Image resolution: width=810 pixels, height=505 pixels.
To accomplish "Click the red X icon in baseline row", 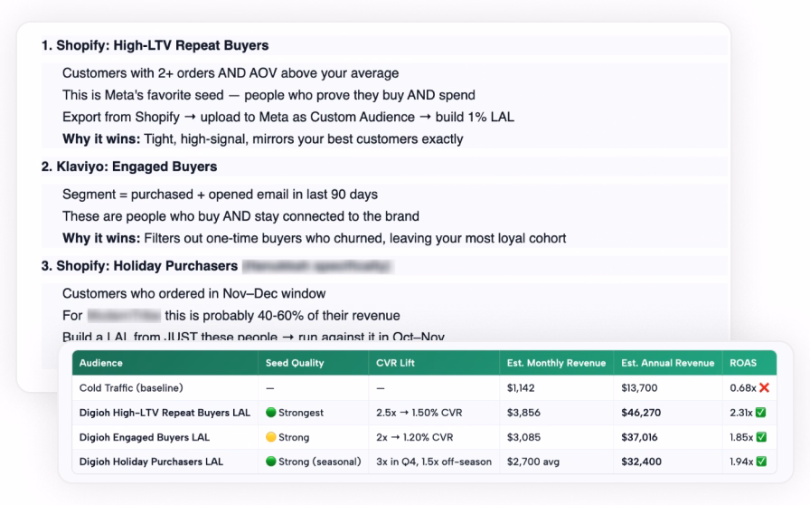I will click(765, 387).
